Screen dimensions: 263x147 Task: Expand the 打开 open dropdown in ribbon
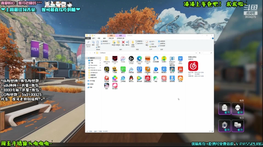(152, 41)
